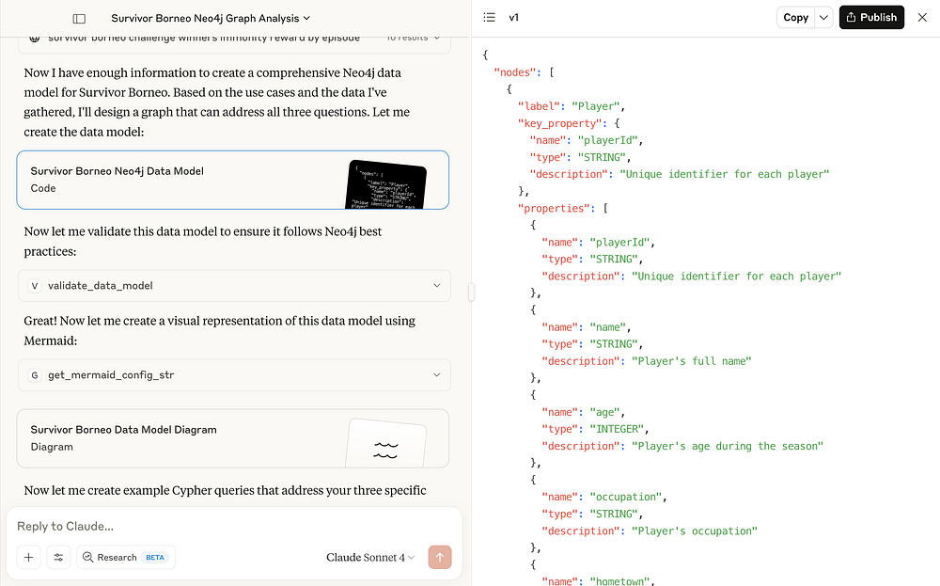Click the code preview thumbnail in Data Model card
The width and height of the screenshot is (940, 586).
pyautogui.click(x=386, y=184)
